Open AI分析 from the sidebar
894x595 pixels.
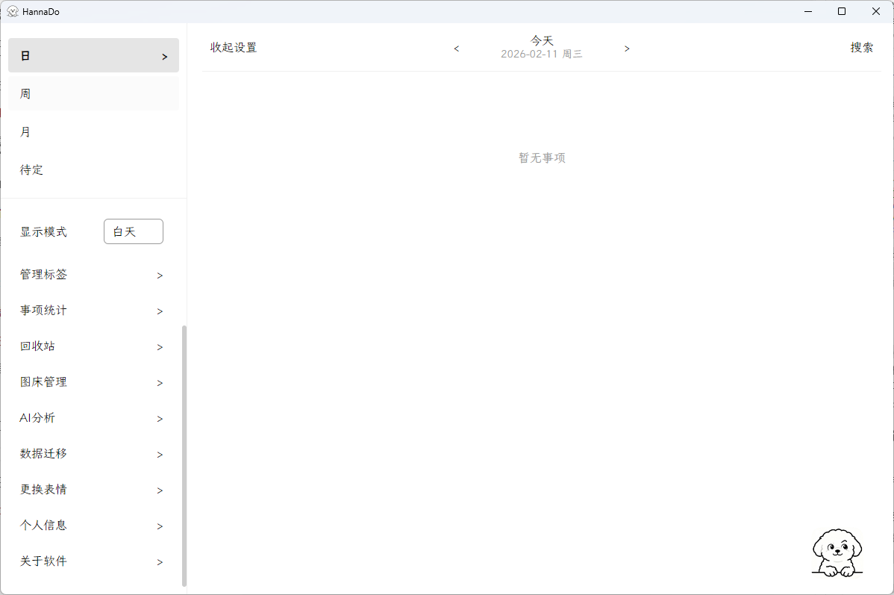[x=37, y=417]
